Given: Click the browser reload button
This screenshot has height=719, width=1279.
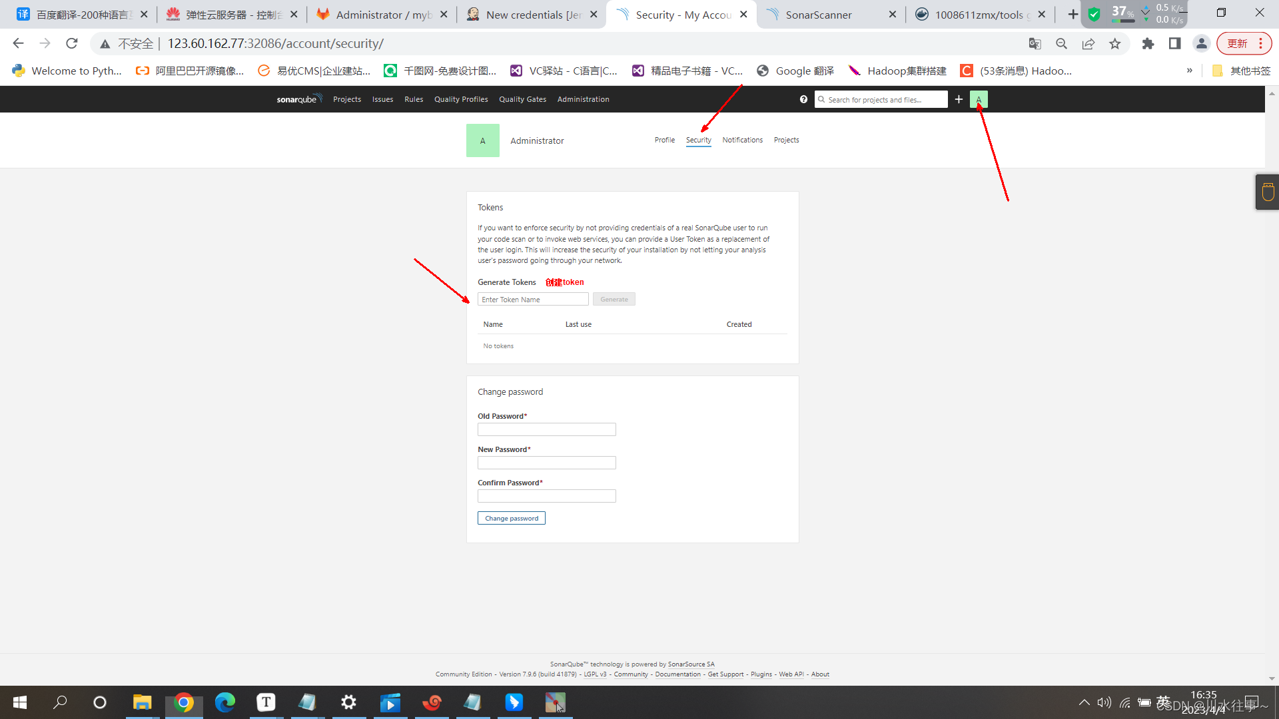Looking at the screenshot, I should [72, 44].
